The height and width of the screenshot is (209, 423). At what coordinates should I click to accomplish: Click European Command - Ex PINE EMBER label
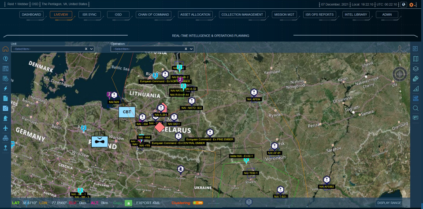[210, 139]
